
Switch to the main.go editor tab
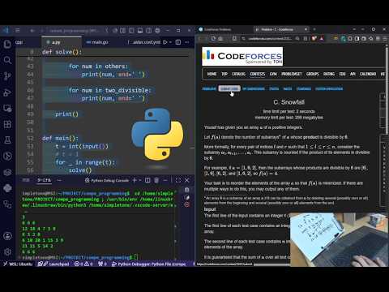pyautogui.click(x=97, y=42)
